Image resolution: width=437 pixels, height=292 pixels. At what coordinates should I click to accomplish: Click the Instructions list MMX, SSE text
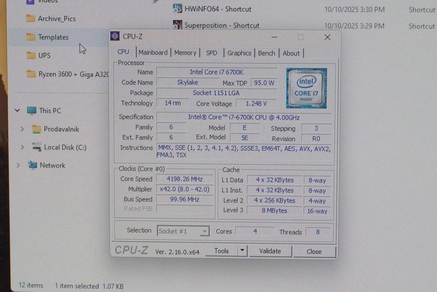(x=244, y=151)
